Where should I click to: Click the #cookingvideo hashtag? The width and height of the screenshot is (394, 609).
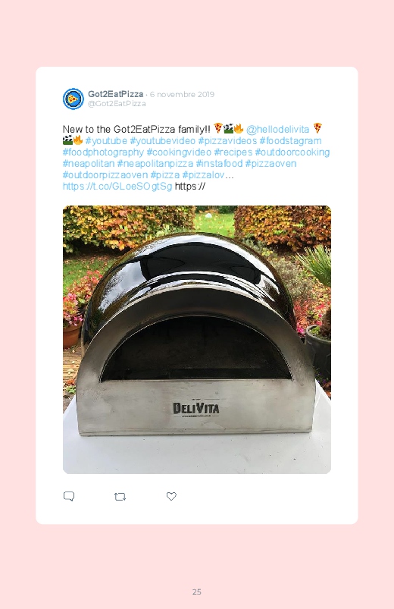coord(179,152)
